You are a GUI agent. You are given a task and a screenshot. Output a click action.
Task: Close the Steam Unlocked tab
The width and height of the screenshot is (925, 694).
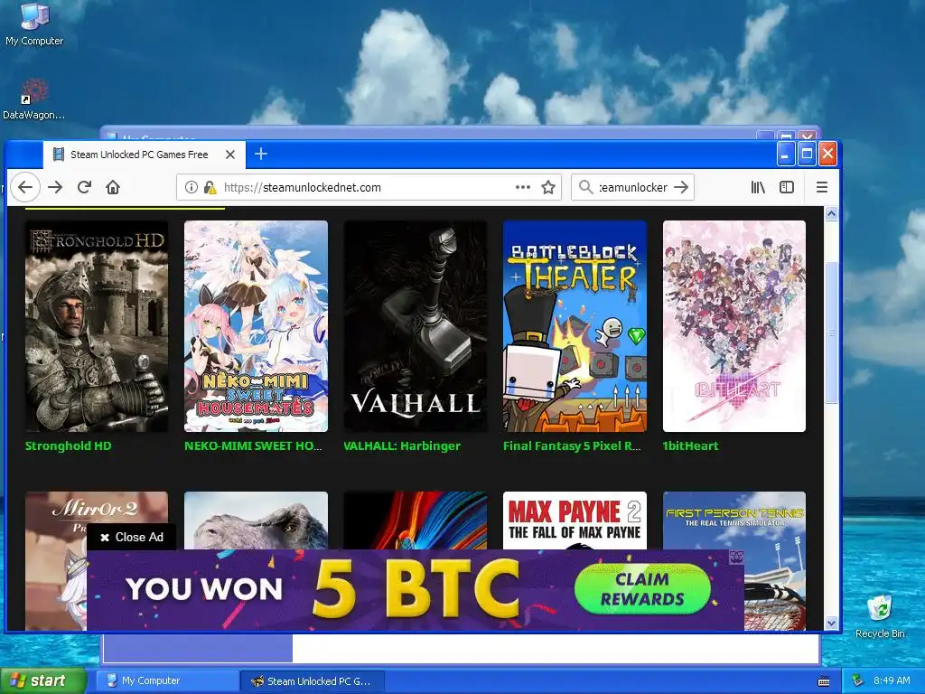point(230,155)
